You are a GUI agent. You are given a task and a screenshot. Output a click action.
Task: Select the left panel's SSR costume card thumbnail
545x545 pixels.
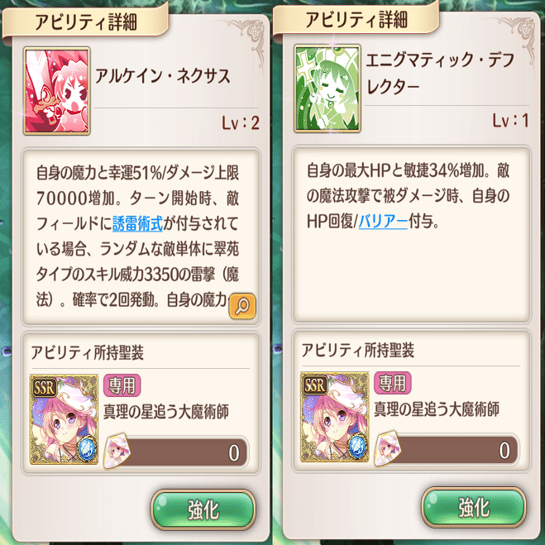64,419
